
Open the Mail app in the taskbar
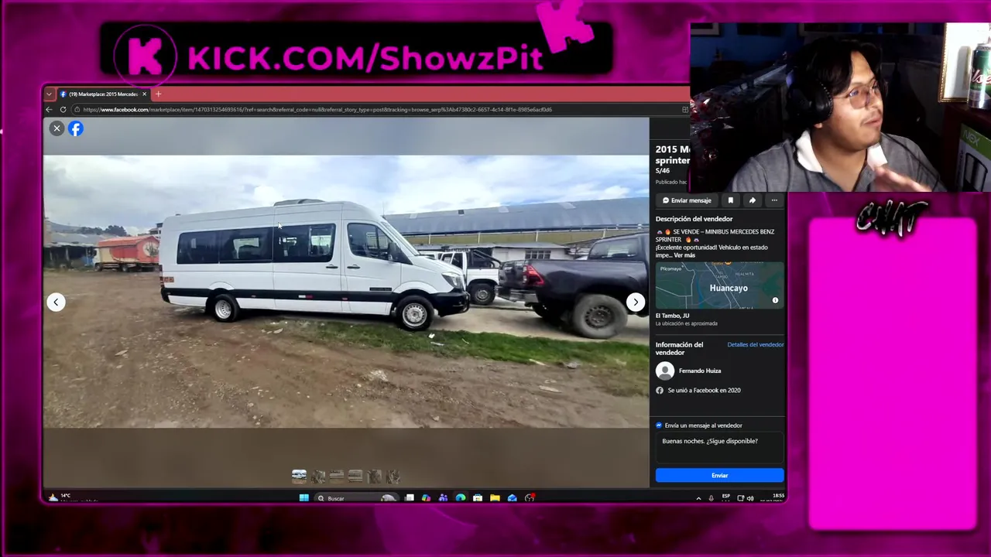pyautogui.click(x=512, y=498)
